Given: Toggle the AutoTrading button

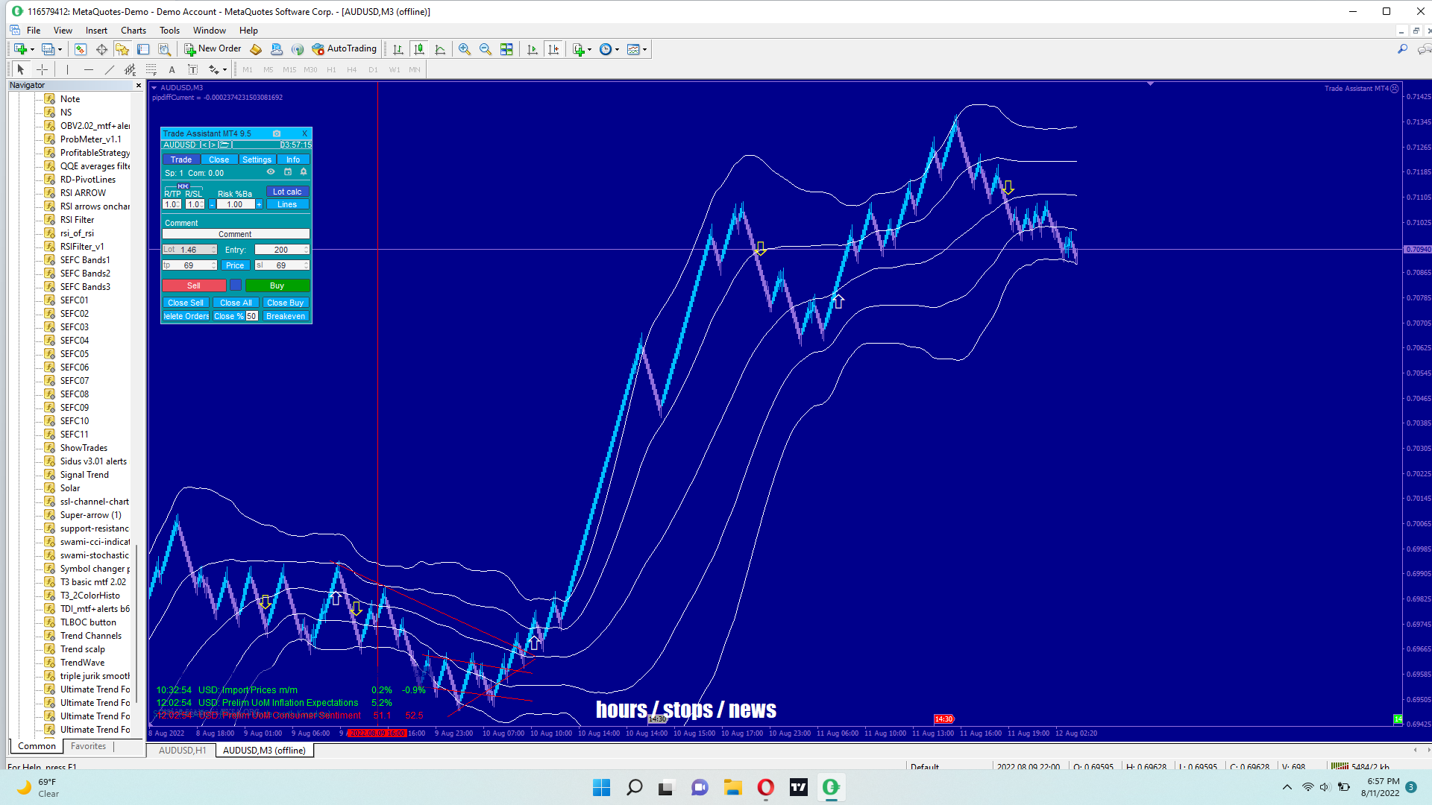Looking at the screenshot, I should [x=345, y=49].
